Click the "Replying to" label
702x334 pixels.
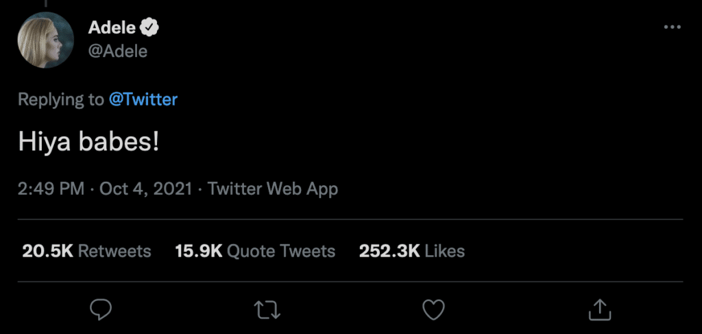(60, 99)
